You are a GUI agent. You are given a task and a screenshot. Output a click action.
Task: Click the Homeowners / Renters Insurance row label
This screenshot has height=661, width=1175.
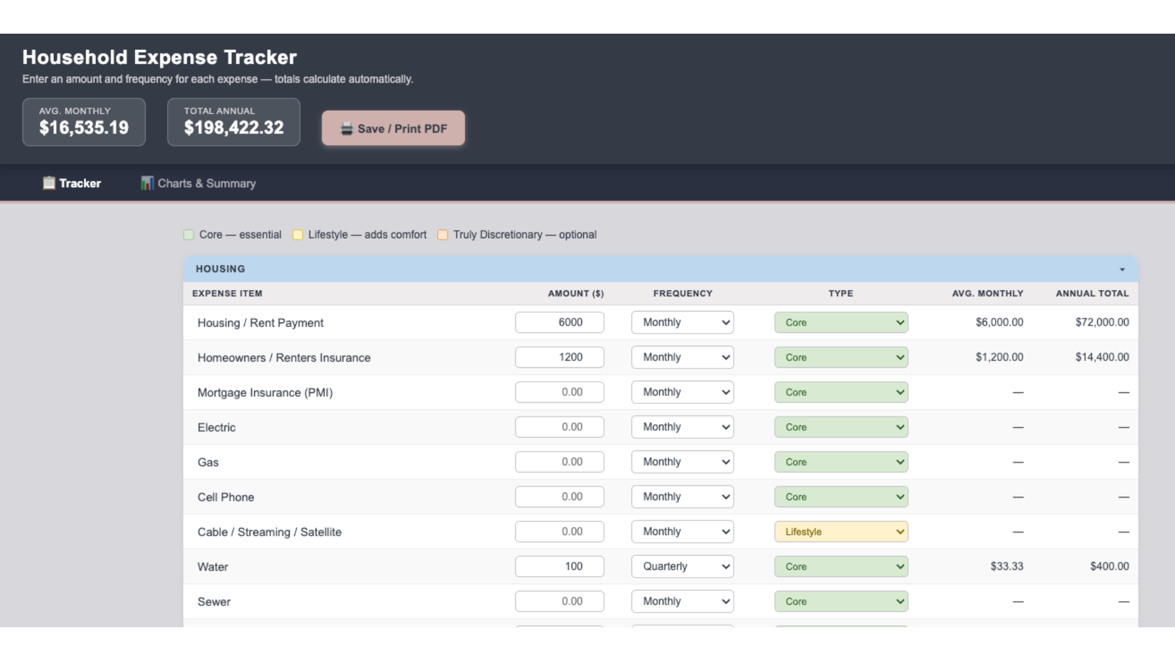pos(284,358)
